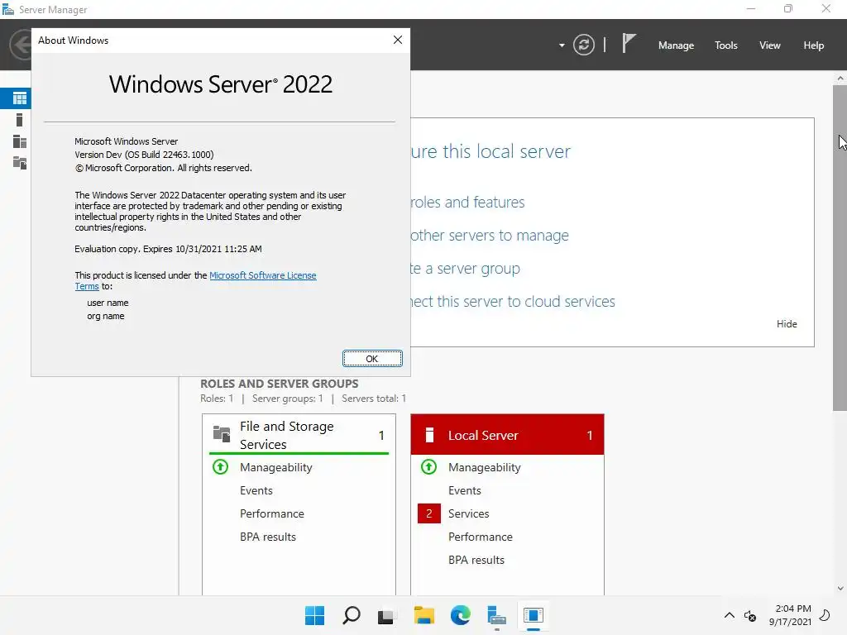Select the Local Server icon in sidebar
The image size is (847, 635).
[20, 120]
